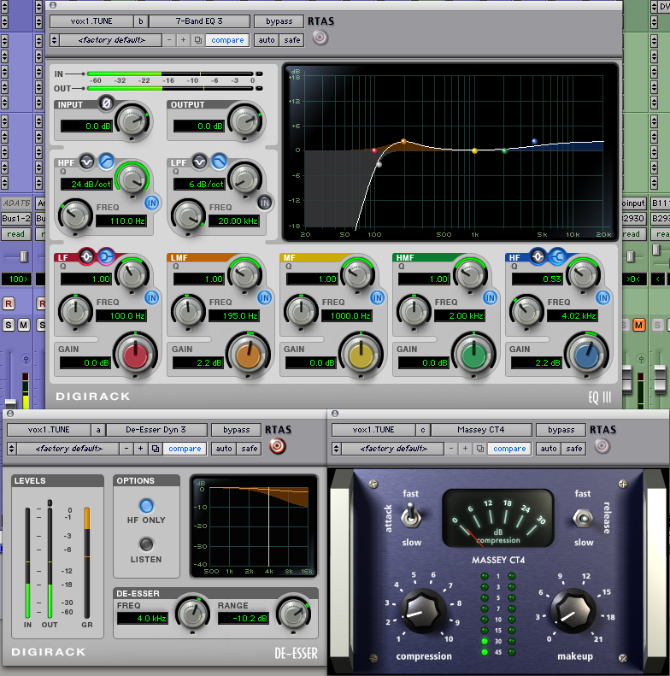Screen dimensions: 670x676
Task: Click EQ plug-in target icon
Action: click(x=320, y=38)
